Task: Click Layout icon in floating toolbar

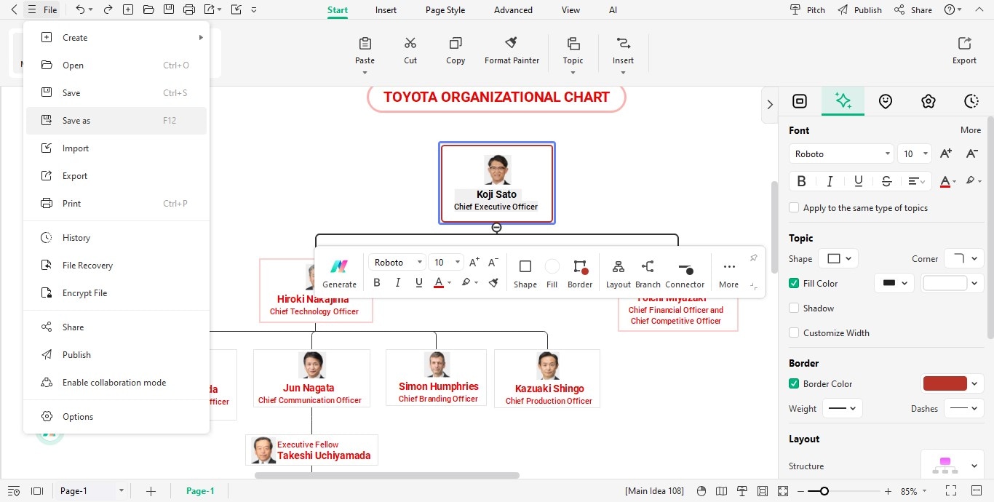Action: (618, 266)
